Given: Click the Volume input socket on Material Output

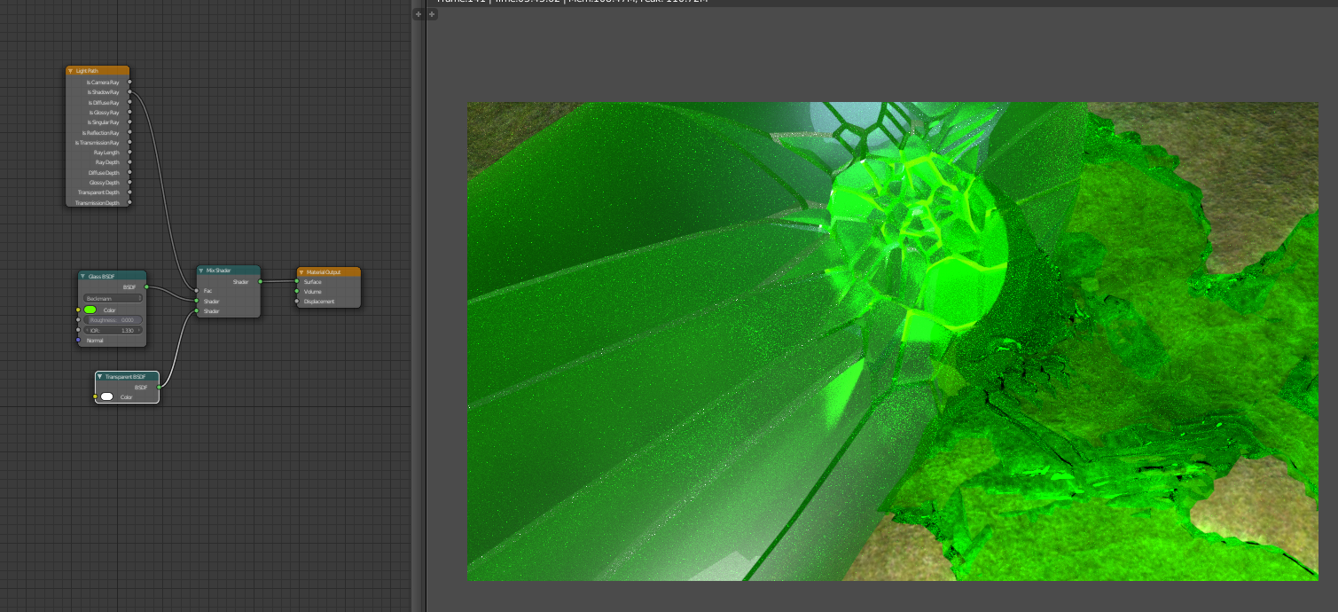Looking at the screenshot, I should click(297, 292).
